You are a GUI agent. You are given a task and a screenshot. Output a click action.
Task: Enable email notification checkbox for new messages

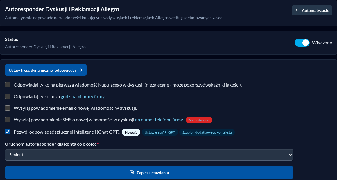tap(8, 108)
